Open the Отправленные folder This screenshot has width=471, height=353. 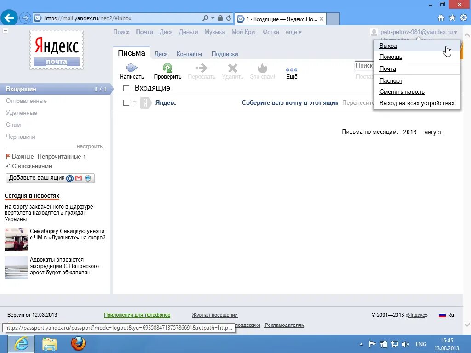coord(26,101)
